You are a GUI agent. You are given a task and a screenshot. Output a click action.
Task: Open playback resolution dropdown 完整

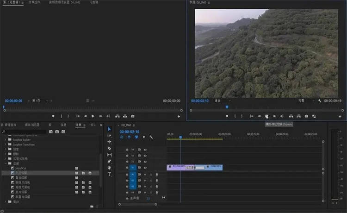click(306, 101)
